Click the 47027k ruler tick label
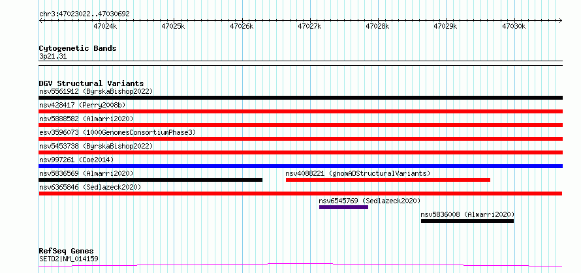The width and height of the screenshot is (581, 273). (309, 27)
